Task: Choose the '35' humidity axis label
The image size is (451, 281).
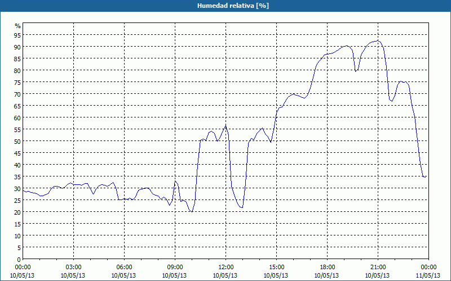Action: coord(17,177)
